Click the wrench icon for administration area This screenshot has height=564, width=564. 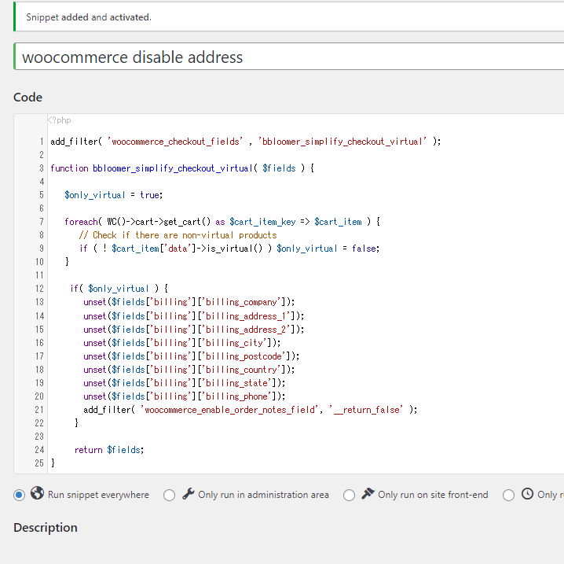point(188,494)
